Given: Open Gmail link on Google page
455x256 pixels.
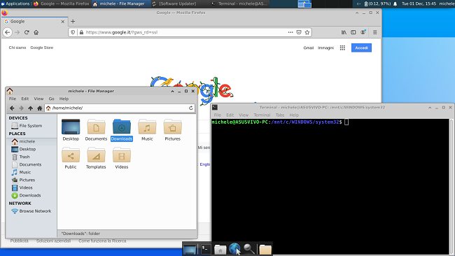Looking at the screenshot, I should (309, 48).
